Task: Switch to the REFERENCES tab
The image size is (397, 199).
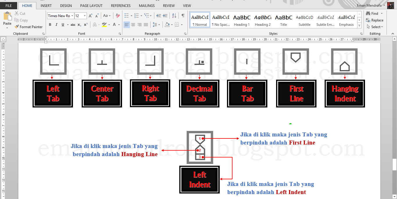Action: [121, 6]
